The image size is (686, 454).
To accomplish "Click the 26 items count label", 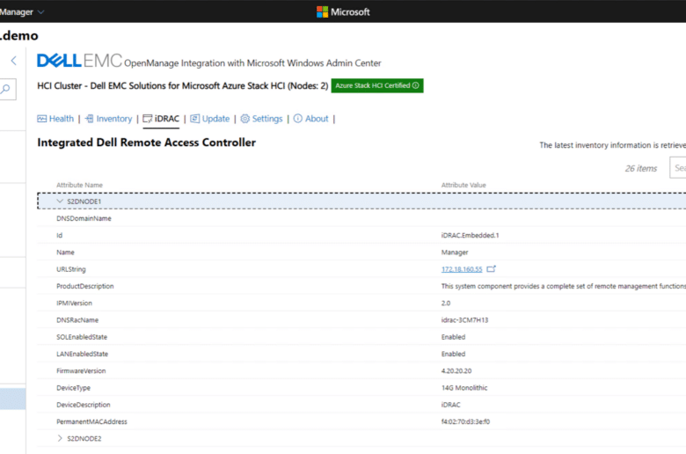I will point(641,168).
